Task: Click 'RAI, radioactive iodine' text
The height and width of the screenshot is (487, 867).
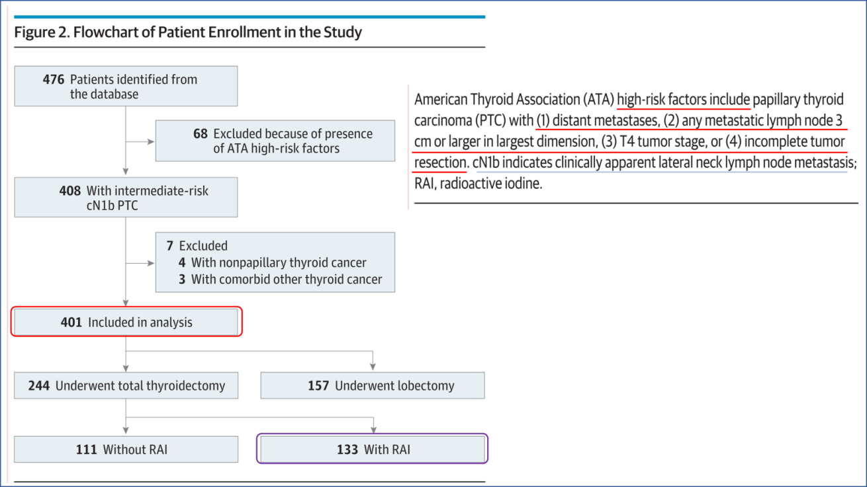Action: 479,184
